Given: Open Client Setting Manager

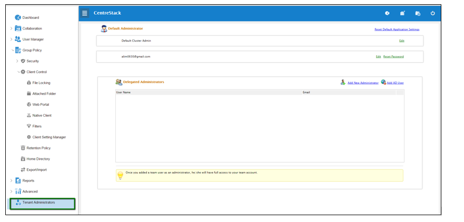Looking at the screenshot, I should tap(46, 137).
